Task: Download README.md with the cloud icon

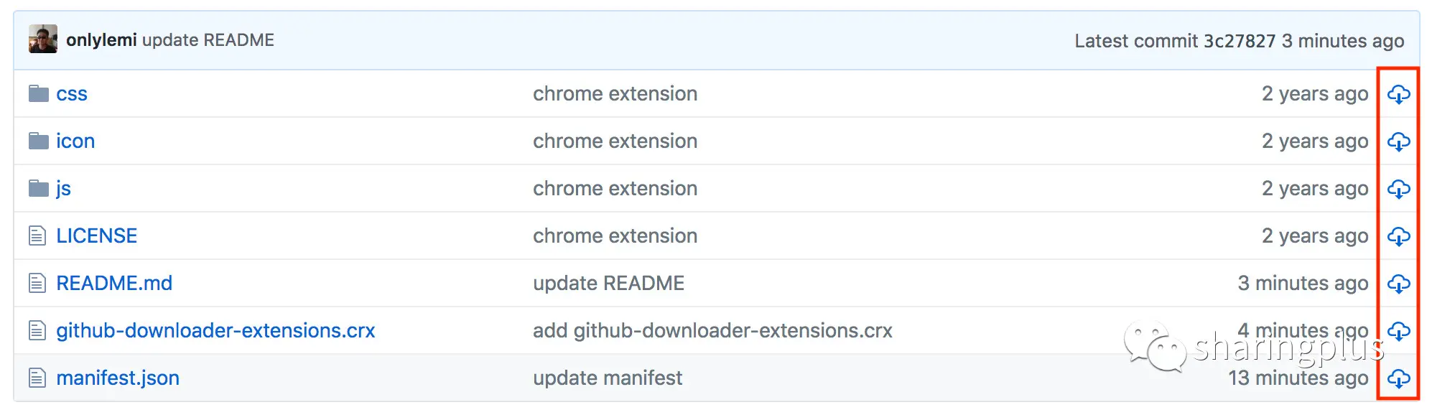Action: tap(1398, 284)
